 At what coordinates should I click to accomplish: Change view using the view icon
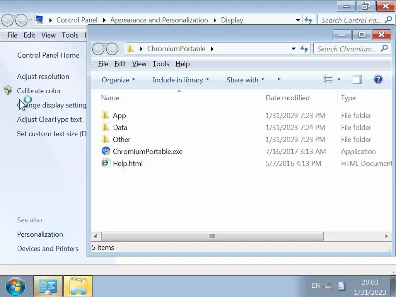pyautogui.click(x=327, y=79)
